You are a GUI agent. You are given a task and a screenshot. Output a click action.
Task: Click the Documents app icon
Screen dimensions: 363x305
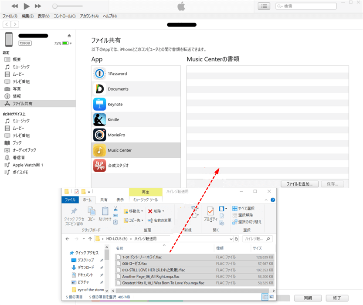click(99, 89)
